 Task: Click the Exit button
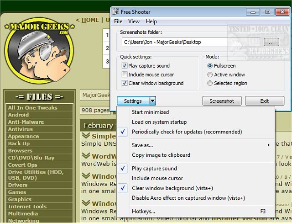coord(265,101)
